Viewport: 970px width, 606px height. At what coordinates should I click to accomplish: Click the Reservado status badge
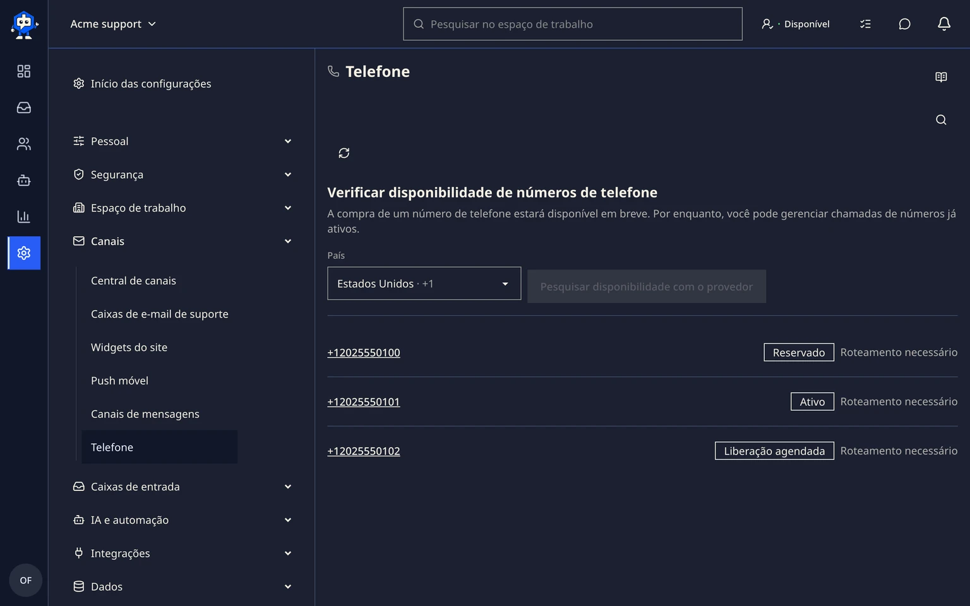(799, 352)
